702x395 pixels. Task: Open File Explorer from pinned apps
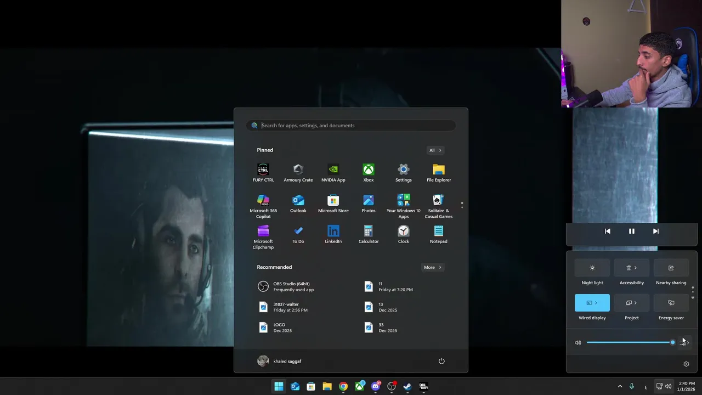click(x=439, y=173)
